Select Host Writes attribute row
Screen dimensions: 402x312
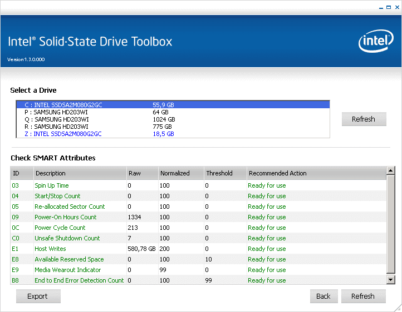click(198, 249)
